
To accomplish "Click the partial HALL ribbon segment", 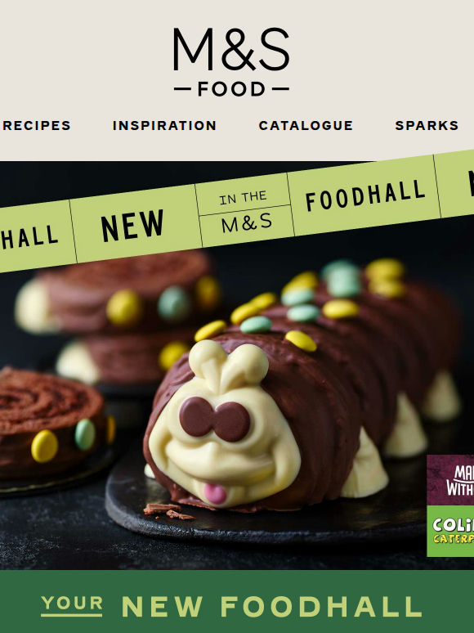I will tap(29, 237).
